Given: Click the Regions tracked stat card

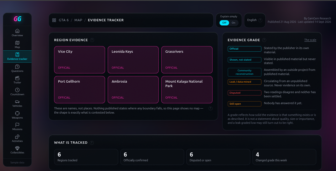Looking at the screenshot, I should 86,157.
